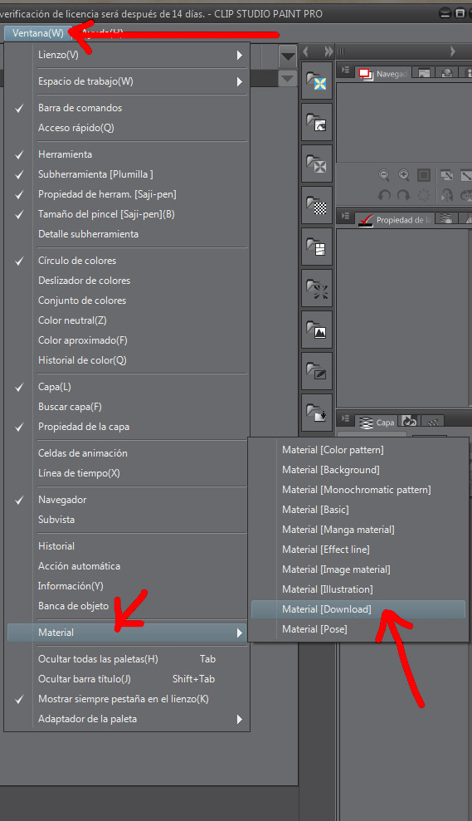Viewport: 472px width, 821px height.
Task: Choose Ocultar todas las paletas(H)
Action: click(x=127, y=659)
